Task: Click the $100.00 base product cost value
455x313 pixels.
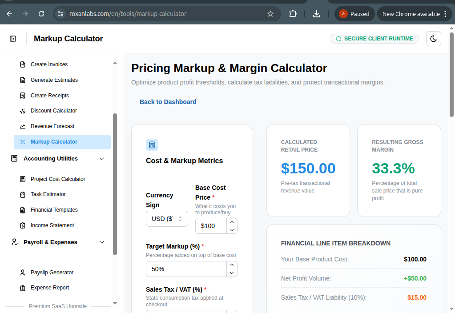Action: point(415,259)
